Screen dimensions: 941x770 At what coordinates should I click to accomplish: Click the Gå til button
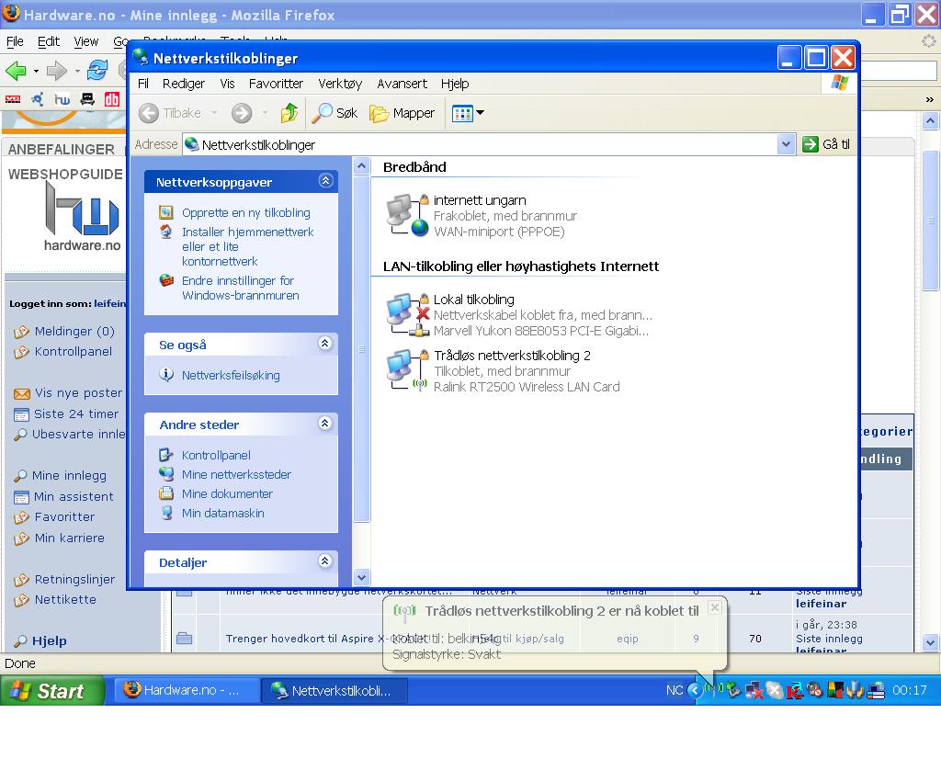click(826, 144)
